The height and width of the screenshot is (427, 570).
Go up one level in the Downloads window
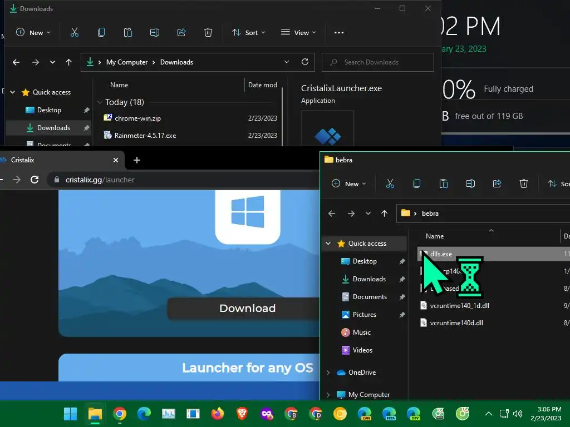coord(68,62)
